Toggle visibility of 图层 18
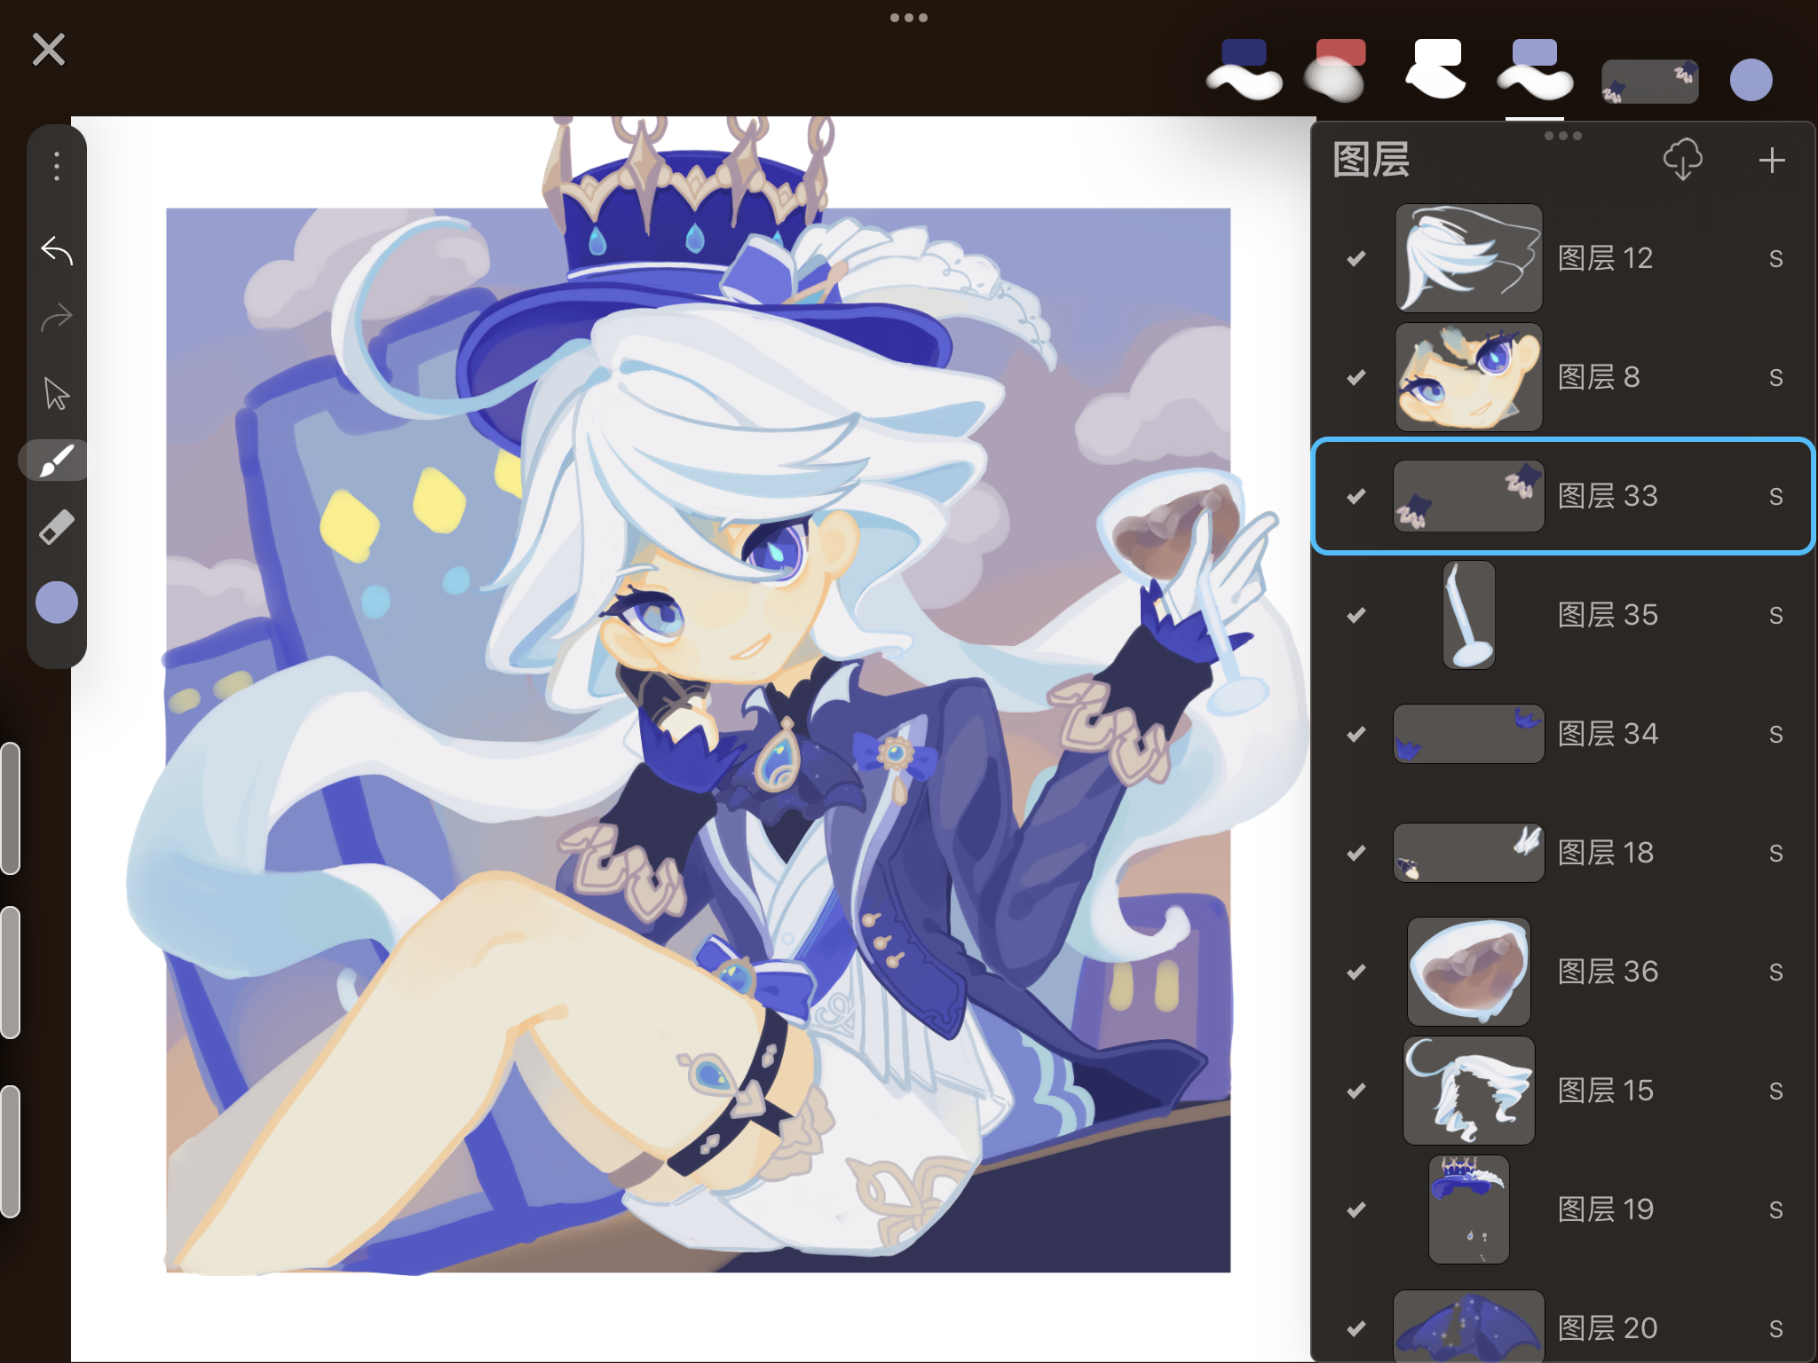 [1356, 853]
